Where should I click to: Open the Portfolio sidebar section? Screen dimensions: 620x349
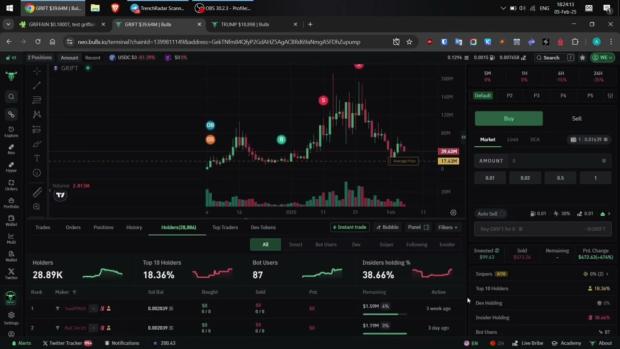click(x=11, y=203)
